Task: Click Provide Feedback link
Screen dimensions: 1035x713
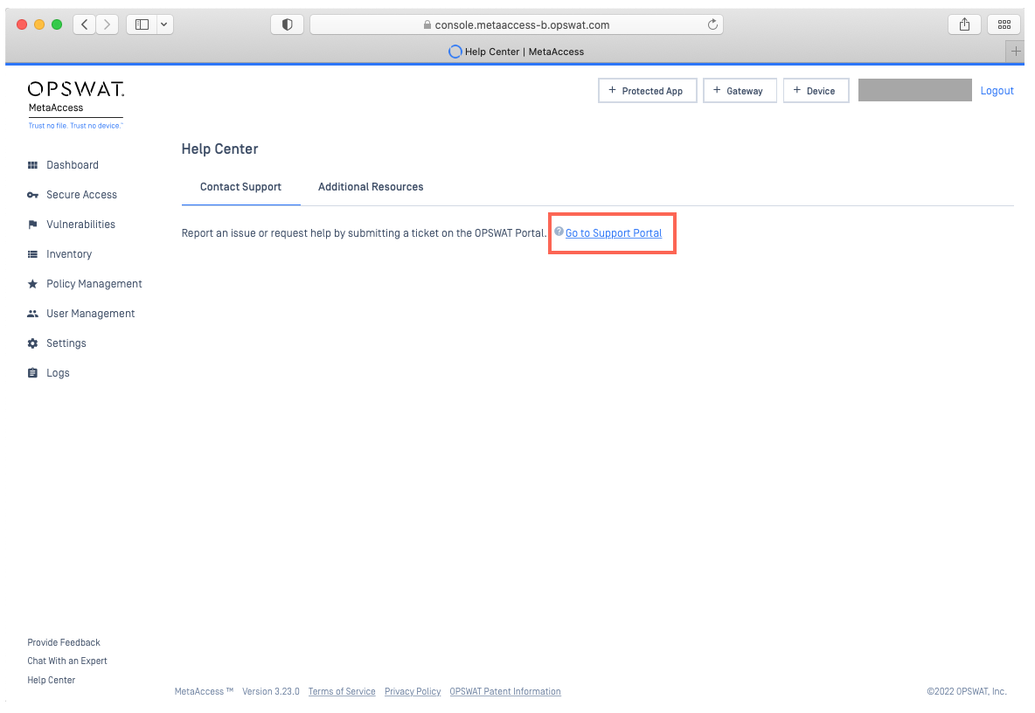Action: click(64, 642)
